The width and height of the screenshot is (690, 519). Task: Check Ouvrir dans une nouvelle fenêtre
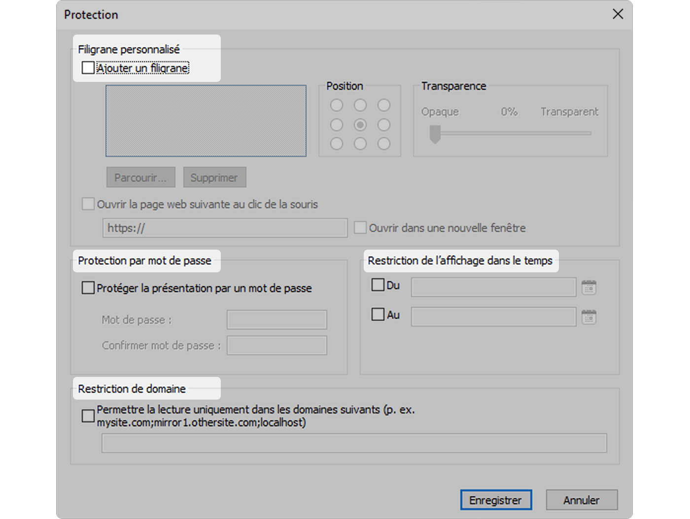360,228
